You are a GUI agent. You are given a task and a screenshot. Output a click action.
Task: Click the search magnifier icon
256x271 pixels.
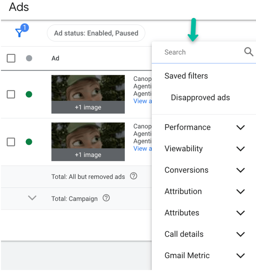pyautogui.click(x=249, y=52)
